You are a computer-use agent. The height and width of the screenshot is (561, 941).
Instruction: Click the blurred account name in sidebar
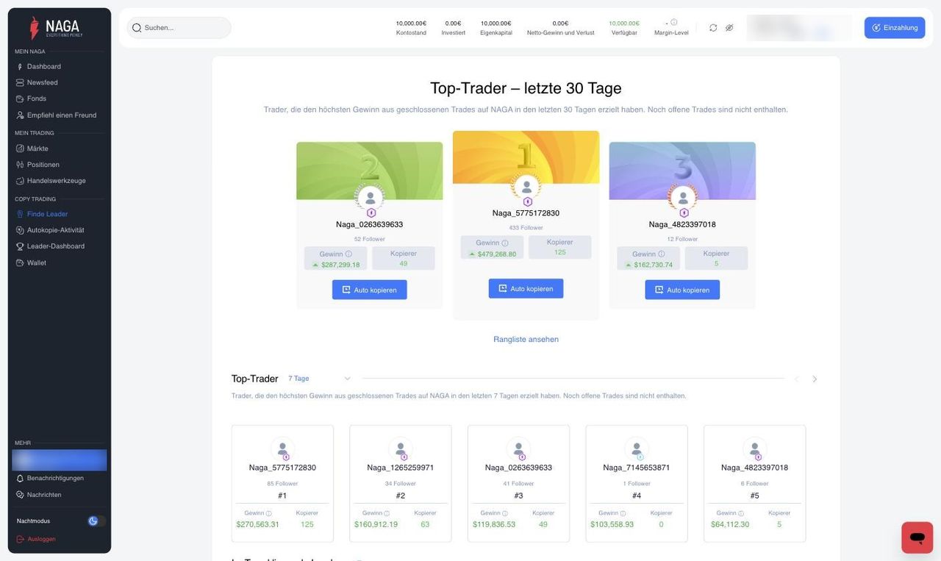coord(60,460)
